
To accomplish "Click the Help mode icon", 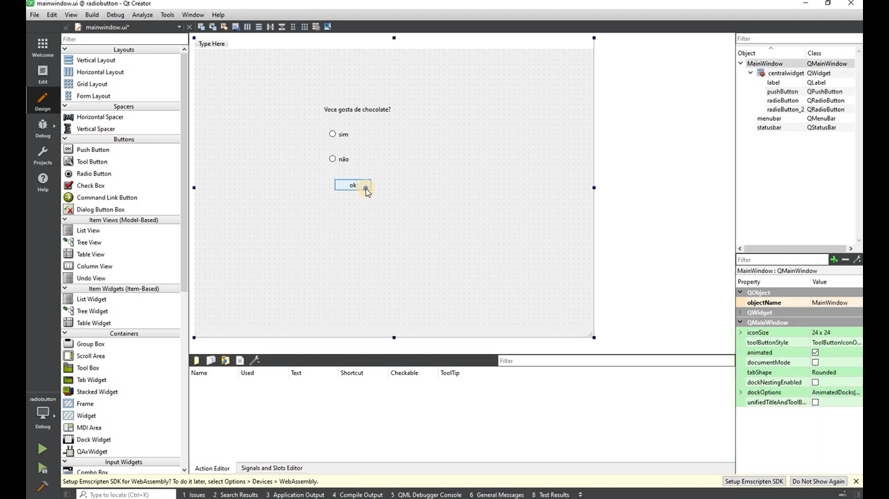I will click(42, 182).
